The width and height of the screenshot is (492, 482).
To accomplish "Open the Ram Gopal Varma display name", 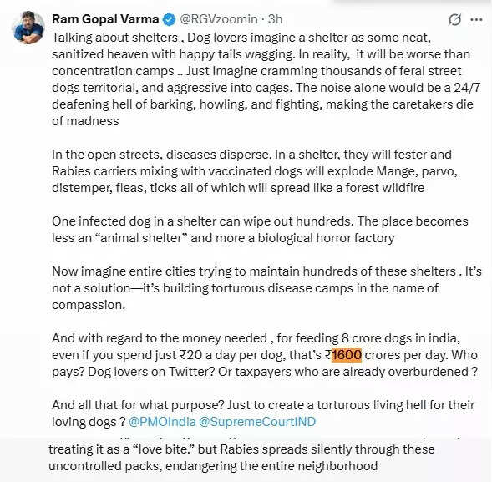I will 105,19.
